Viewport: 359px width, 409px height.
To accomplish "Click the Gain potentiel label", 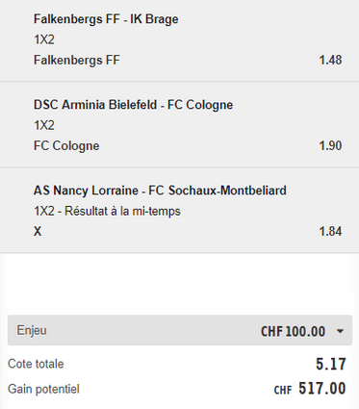I will pos(43,389).
